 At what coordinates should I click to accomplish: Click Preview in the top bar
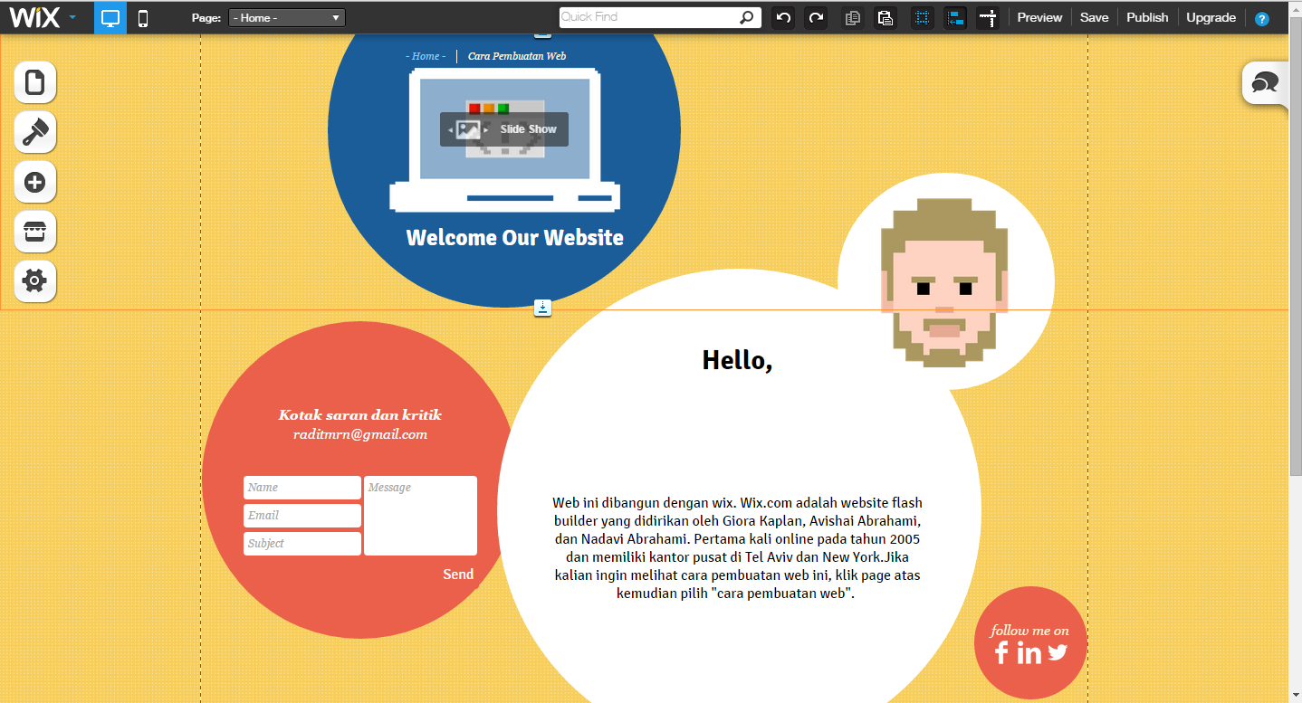(1039, 17)
